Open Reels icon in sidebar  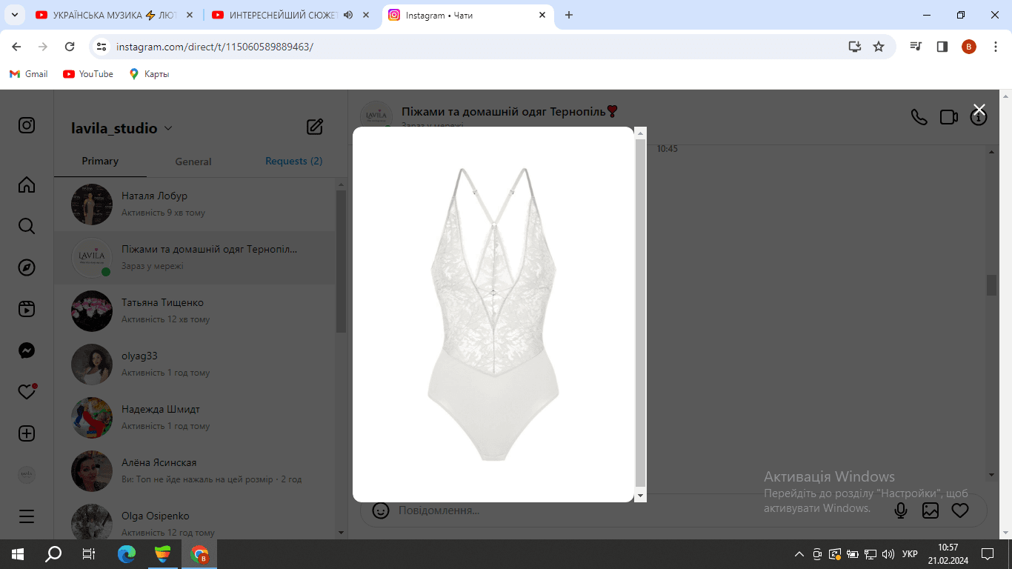point(27,309)
